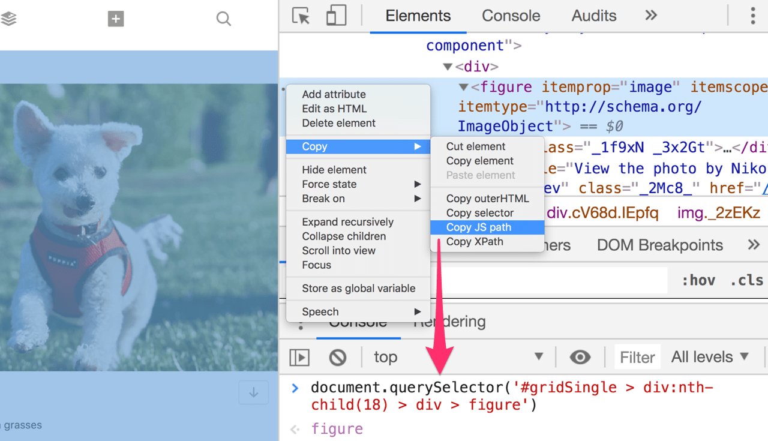Click the styles filter input field
The width and height of the screenshot is (768, 441).
548,280
